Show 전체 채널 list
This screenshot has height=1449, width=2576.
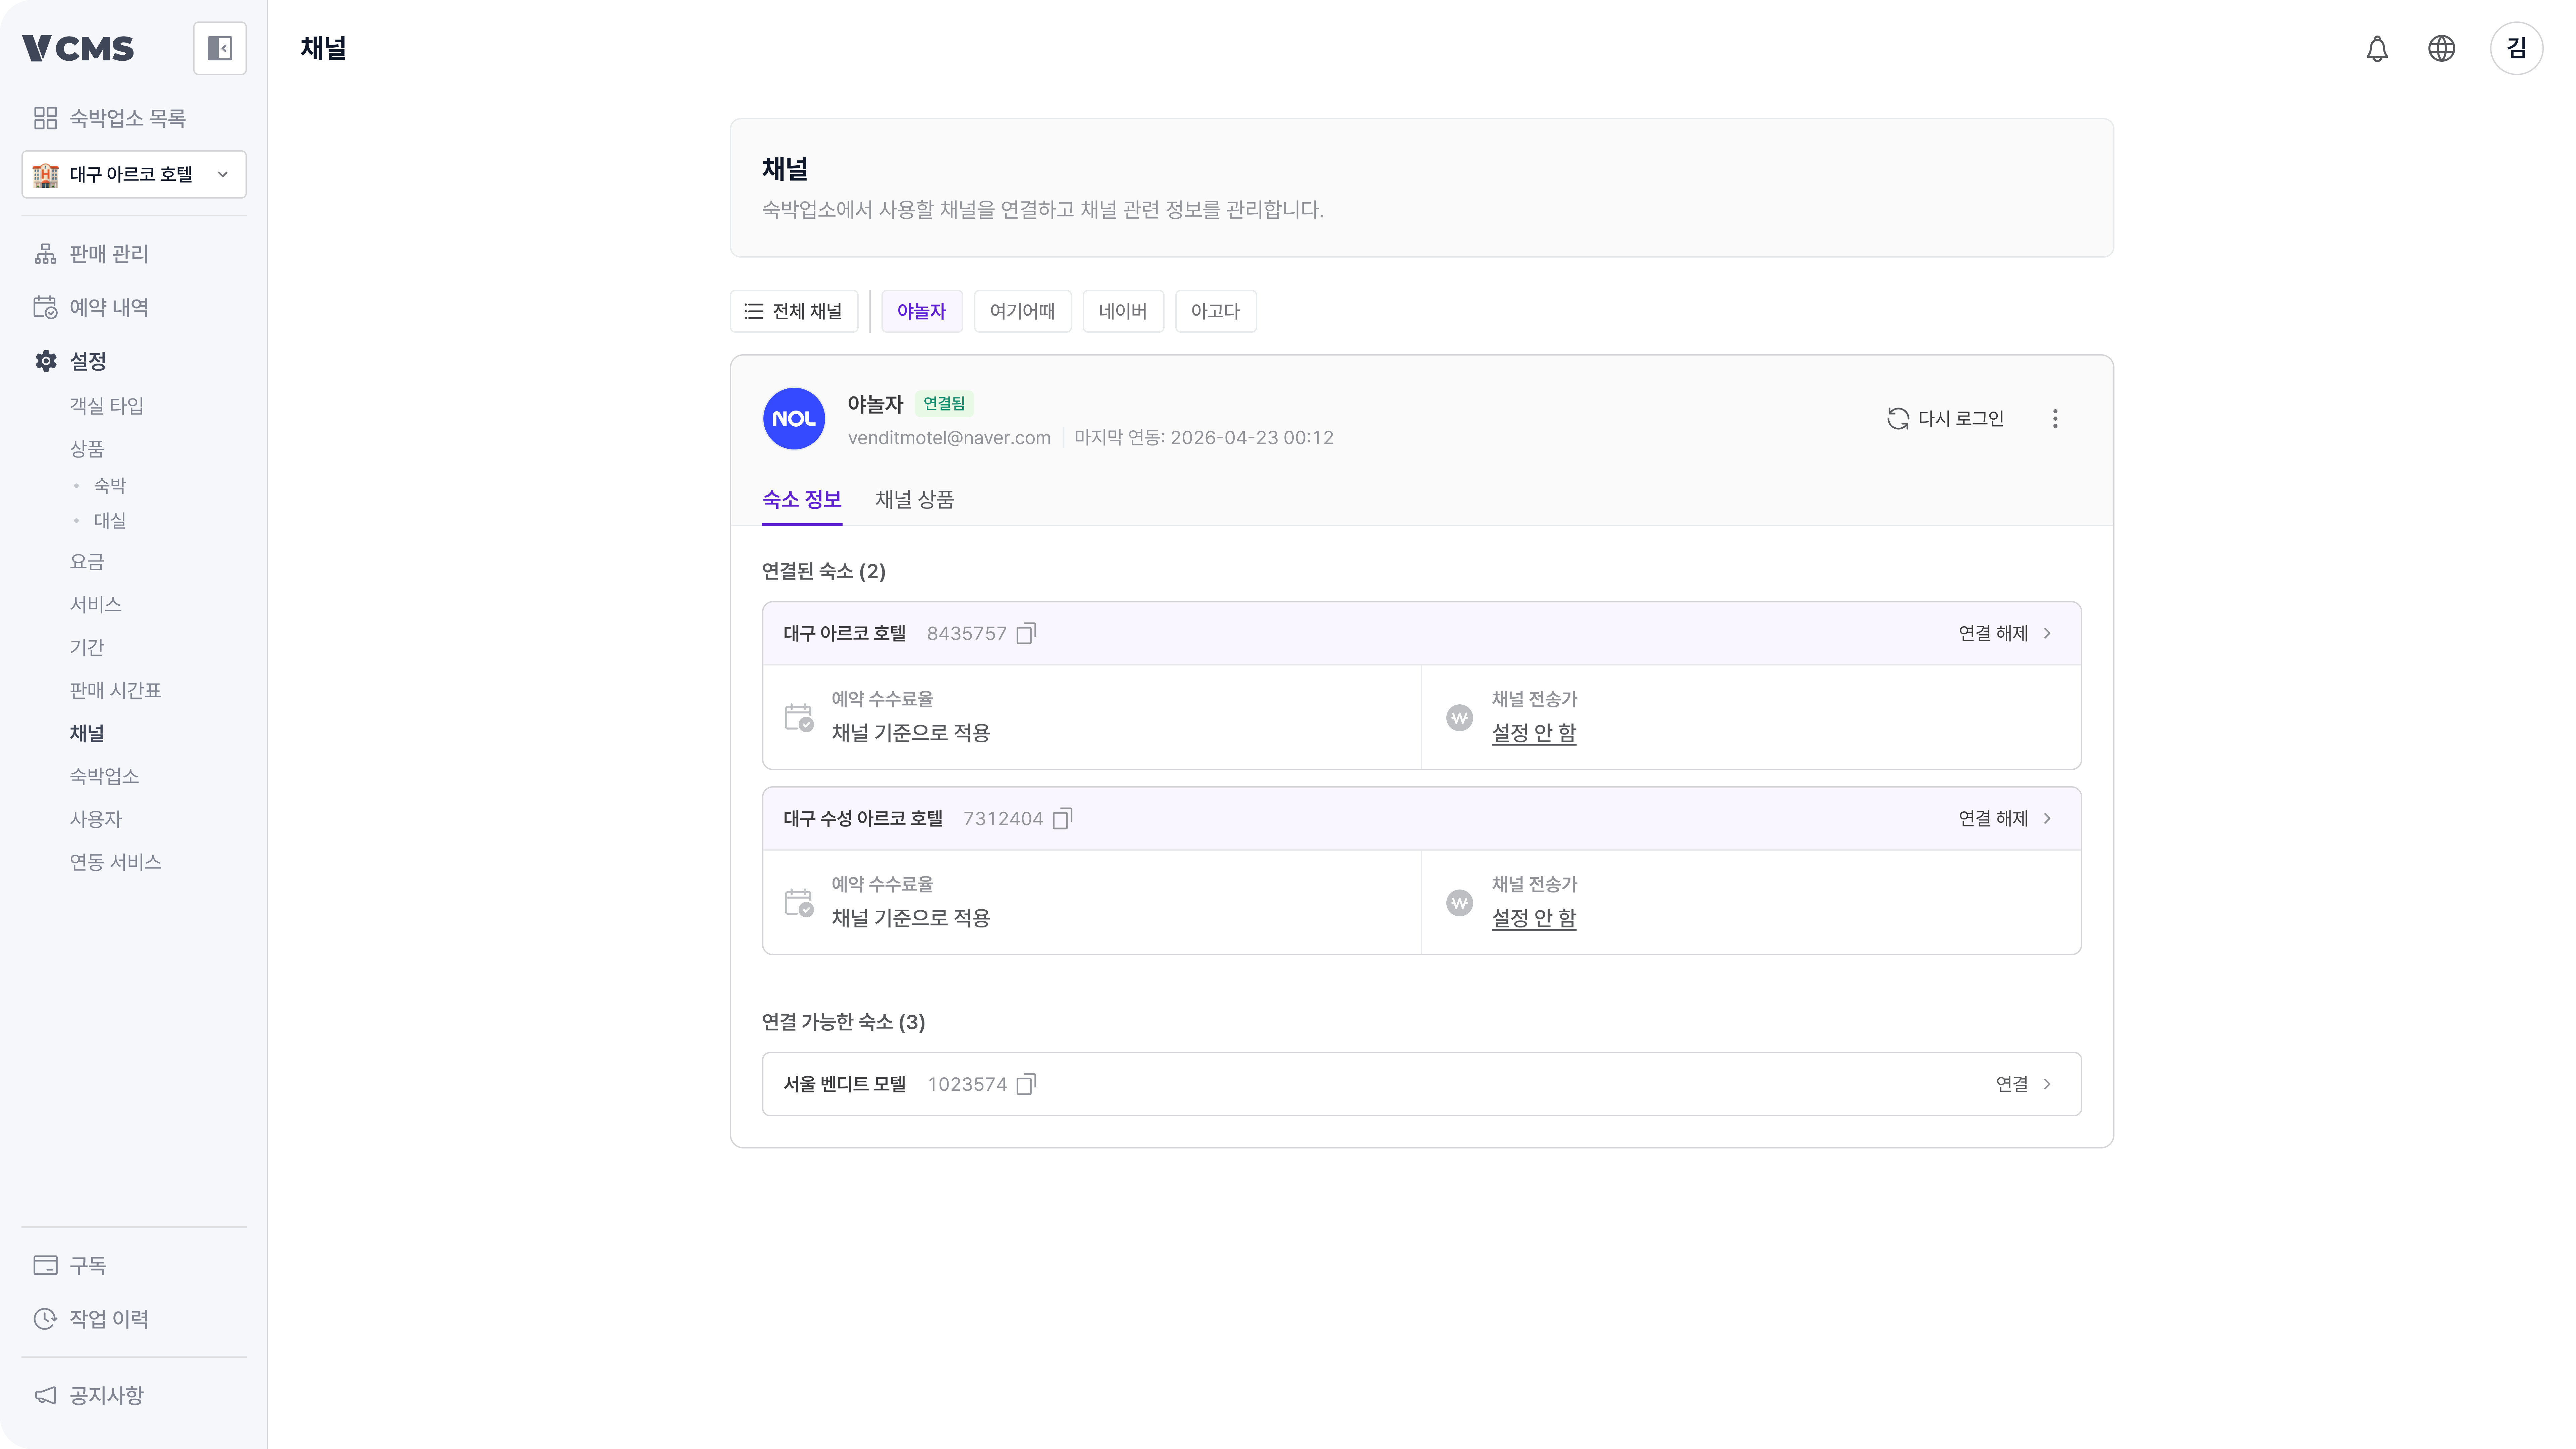(794, 311)
